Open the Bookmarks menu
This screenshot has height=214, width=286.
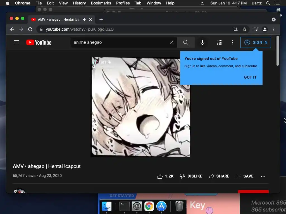click(x=101, y=3)
